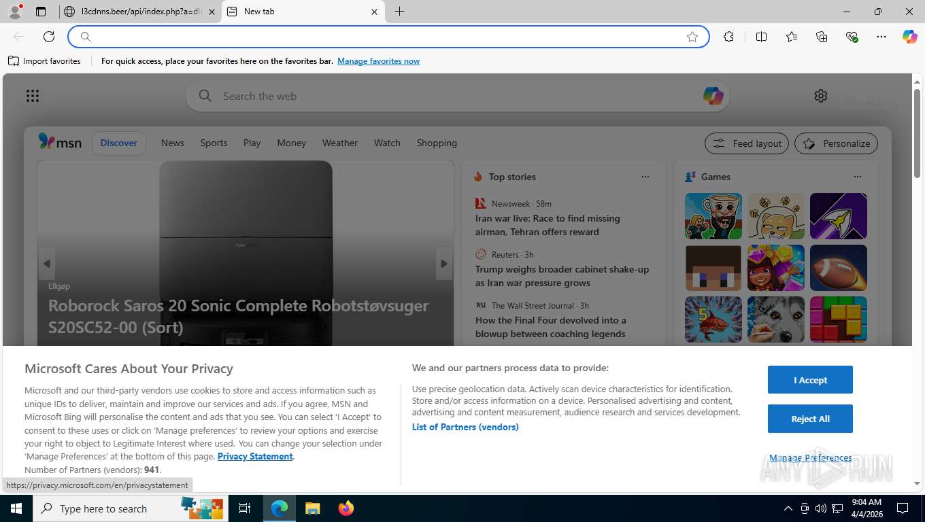Open a new tab with the plus button

pyautogui.click(x=399, y=12)
